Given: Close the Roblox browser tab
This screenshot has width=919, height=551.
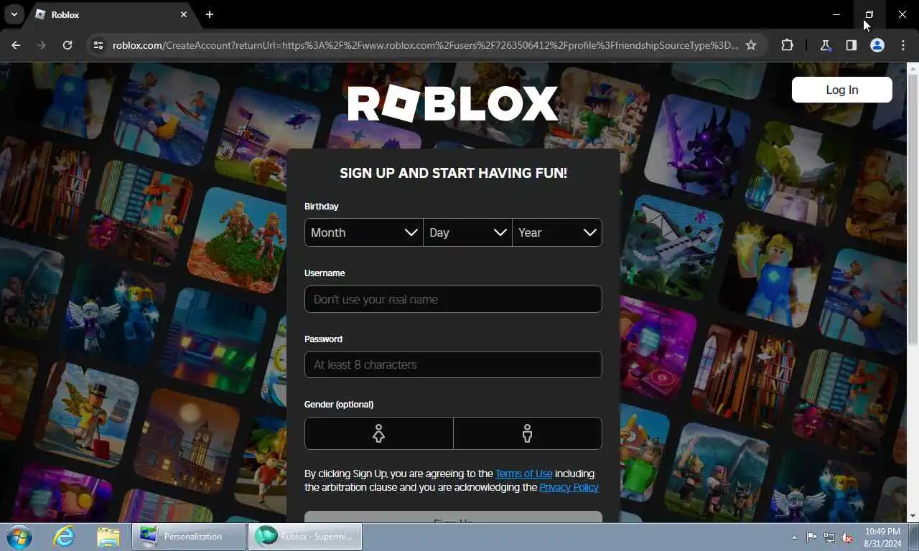Looking at the screenshot, I should point(184,14).
